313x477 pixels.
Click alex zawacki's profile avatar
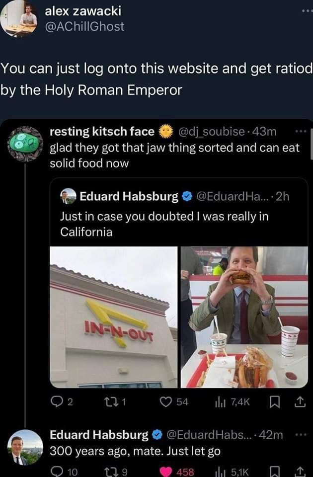point(20,17)
